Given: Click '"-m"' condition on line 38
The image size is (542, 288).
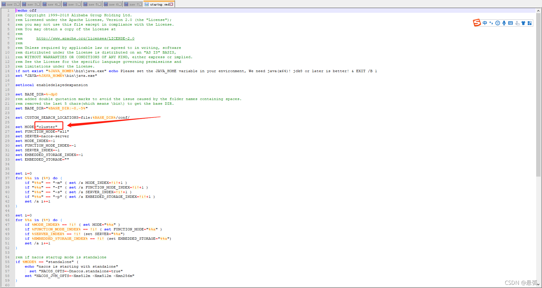Looking at the screenshot, I should 57,183.
